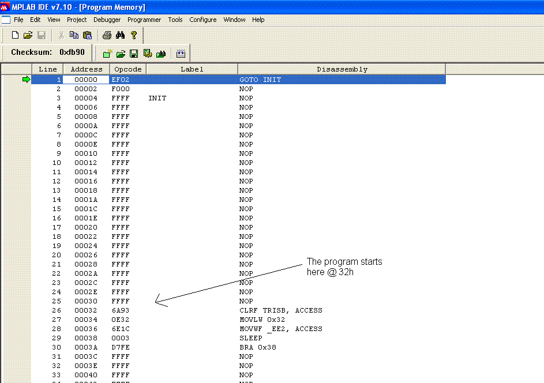This screenshot has width=544, height=383.
Task: Sort by the Address column header
Action: click(x=87, y=69)
